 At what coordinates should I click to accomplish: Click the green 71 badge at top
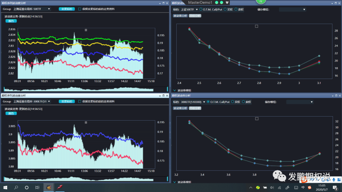pyautogui.click(x=261, y=2)
